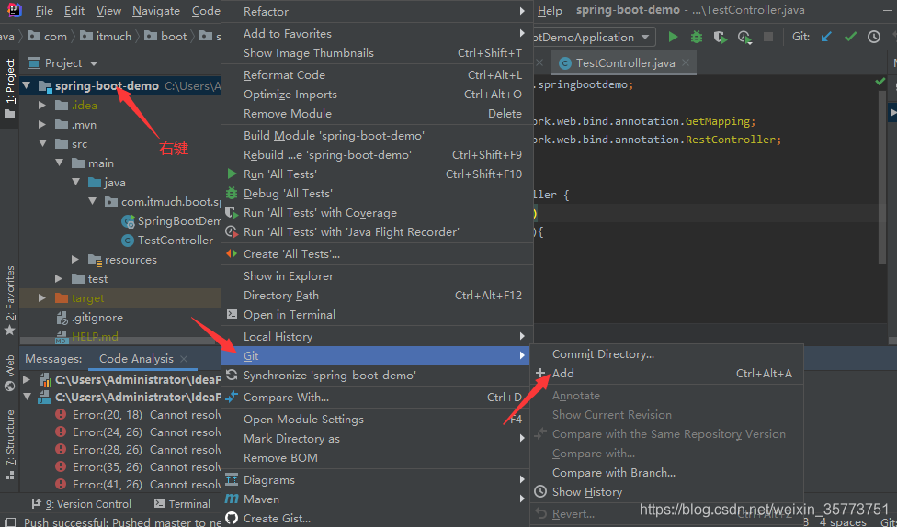
Task: Choose Add in Git submenu
Action: click(x=667, y=374)
